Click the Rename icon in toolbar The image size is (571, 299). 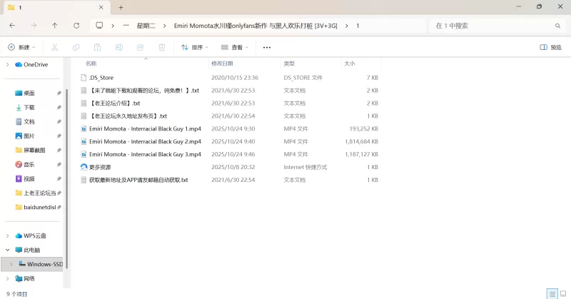coord(118,47)
